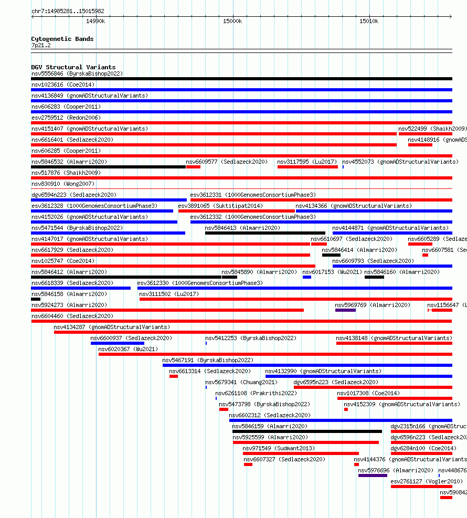
Task: Open esv3891065 (Suktitipat2014) variant
Action: [x=220, y=206]
